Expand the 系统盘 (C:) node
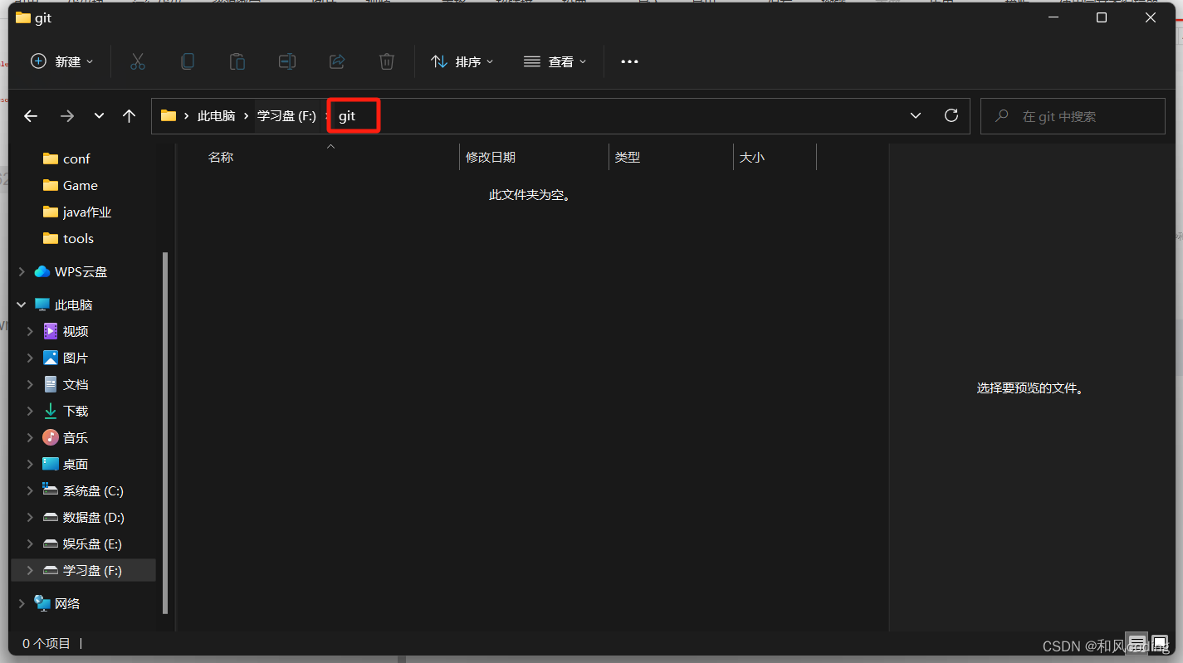This screenshot has height=663, width=1183. point(30,490)
